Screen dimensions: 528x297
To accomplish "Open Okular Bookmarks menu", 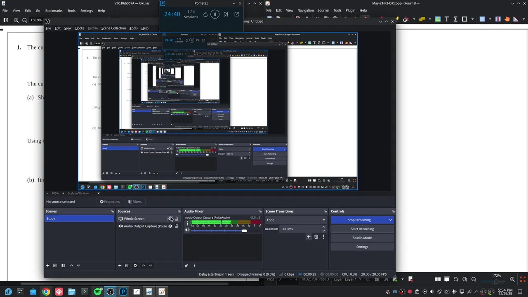I will click(54, 10).
